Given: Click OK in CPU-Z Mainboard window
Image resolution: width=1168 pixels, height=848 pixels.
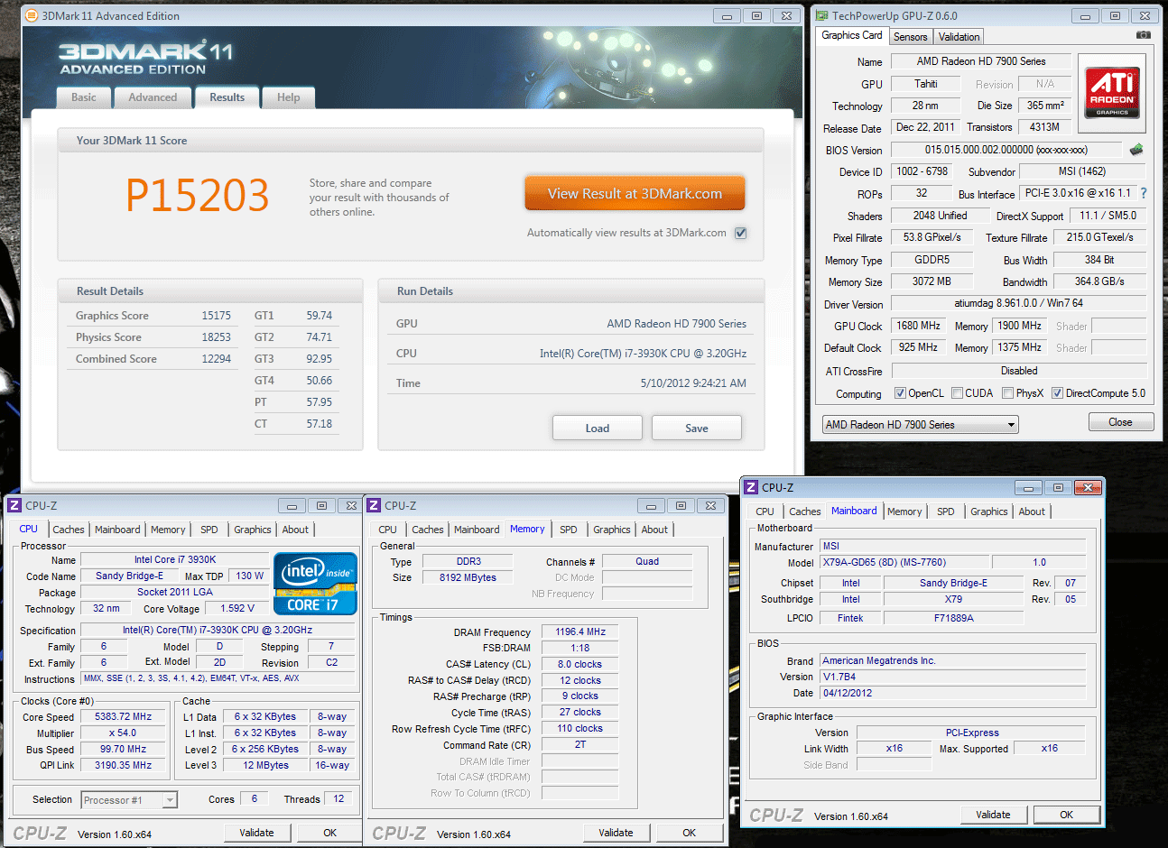Looking at the screenshot, I should point(1066,815).
